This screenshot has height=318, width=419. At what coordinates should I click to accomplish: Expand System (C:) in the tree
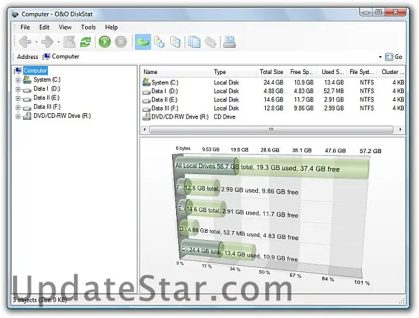pyautogui.click(x=18, y=80)
